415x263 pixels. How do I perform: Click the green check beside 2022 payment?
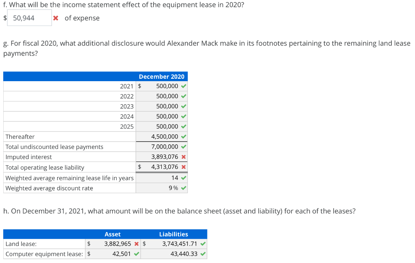pos(184,96)
